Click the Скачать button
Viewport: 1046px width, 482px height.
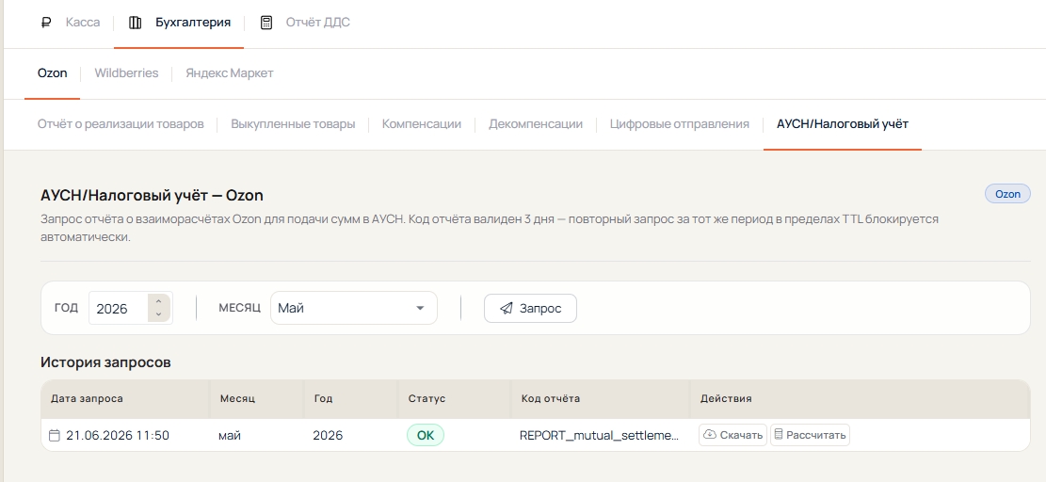[x=733, y=435]
